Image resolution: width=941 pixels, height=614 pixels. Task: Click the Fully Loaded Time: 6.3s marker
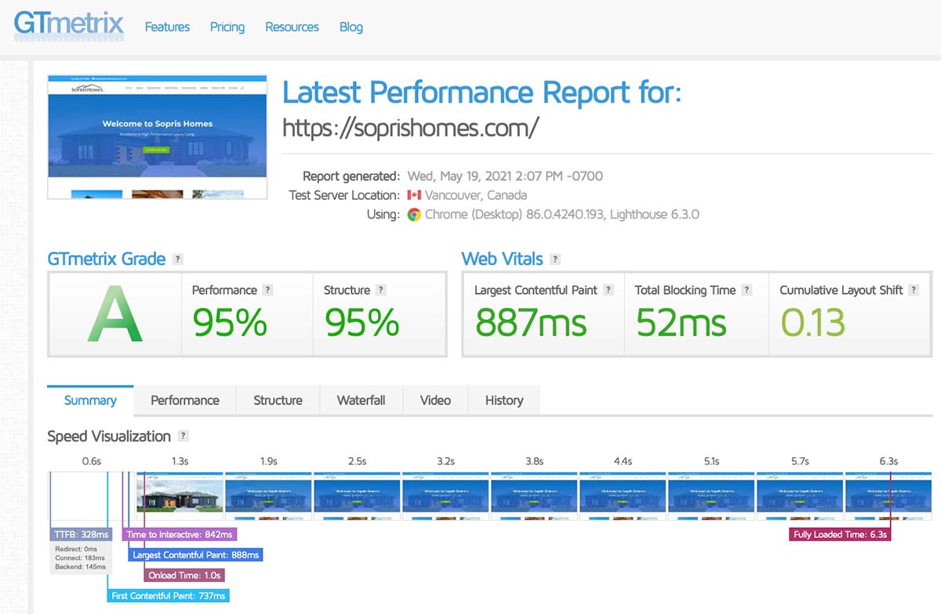841,534
